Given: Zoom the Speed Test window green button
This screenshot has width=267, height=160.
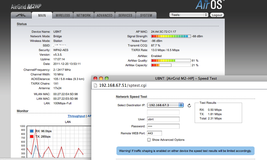Looking at the screenshot, I should click(107, 78).
